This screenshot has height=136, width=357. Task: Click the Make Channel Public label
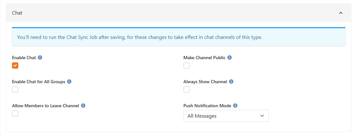pos(205,58)
